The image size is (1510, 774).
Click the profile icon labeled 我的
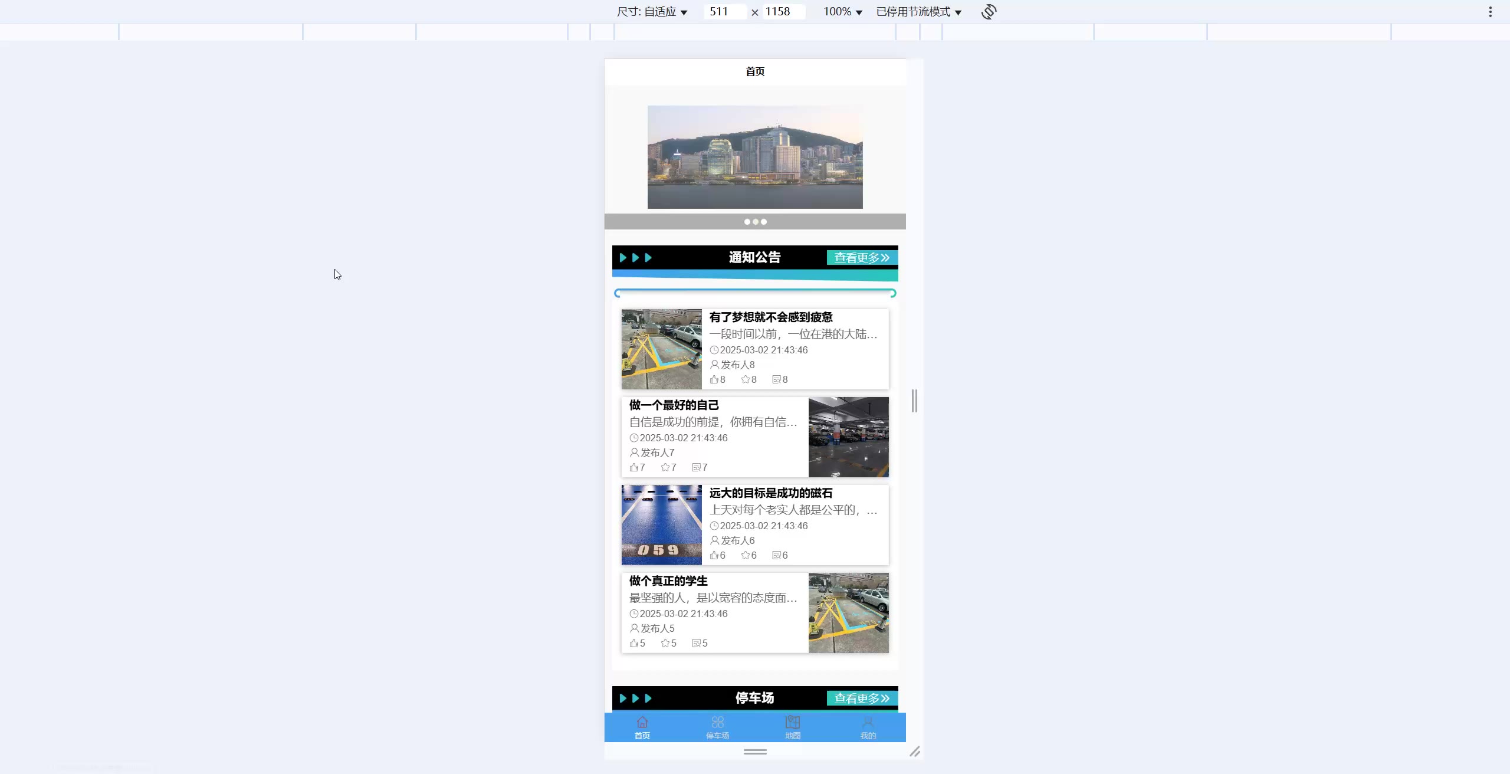(x=868, y=723)
